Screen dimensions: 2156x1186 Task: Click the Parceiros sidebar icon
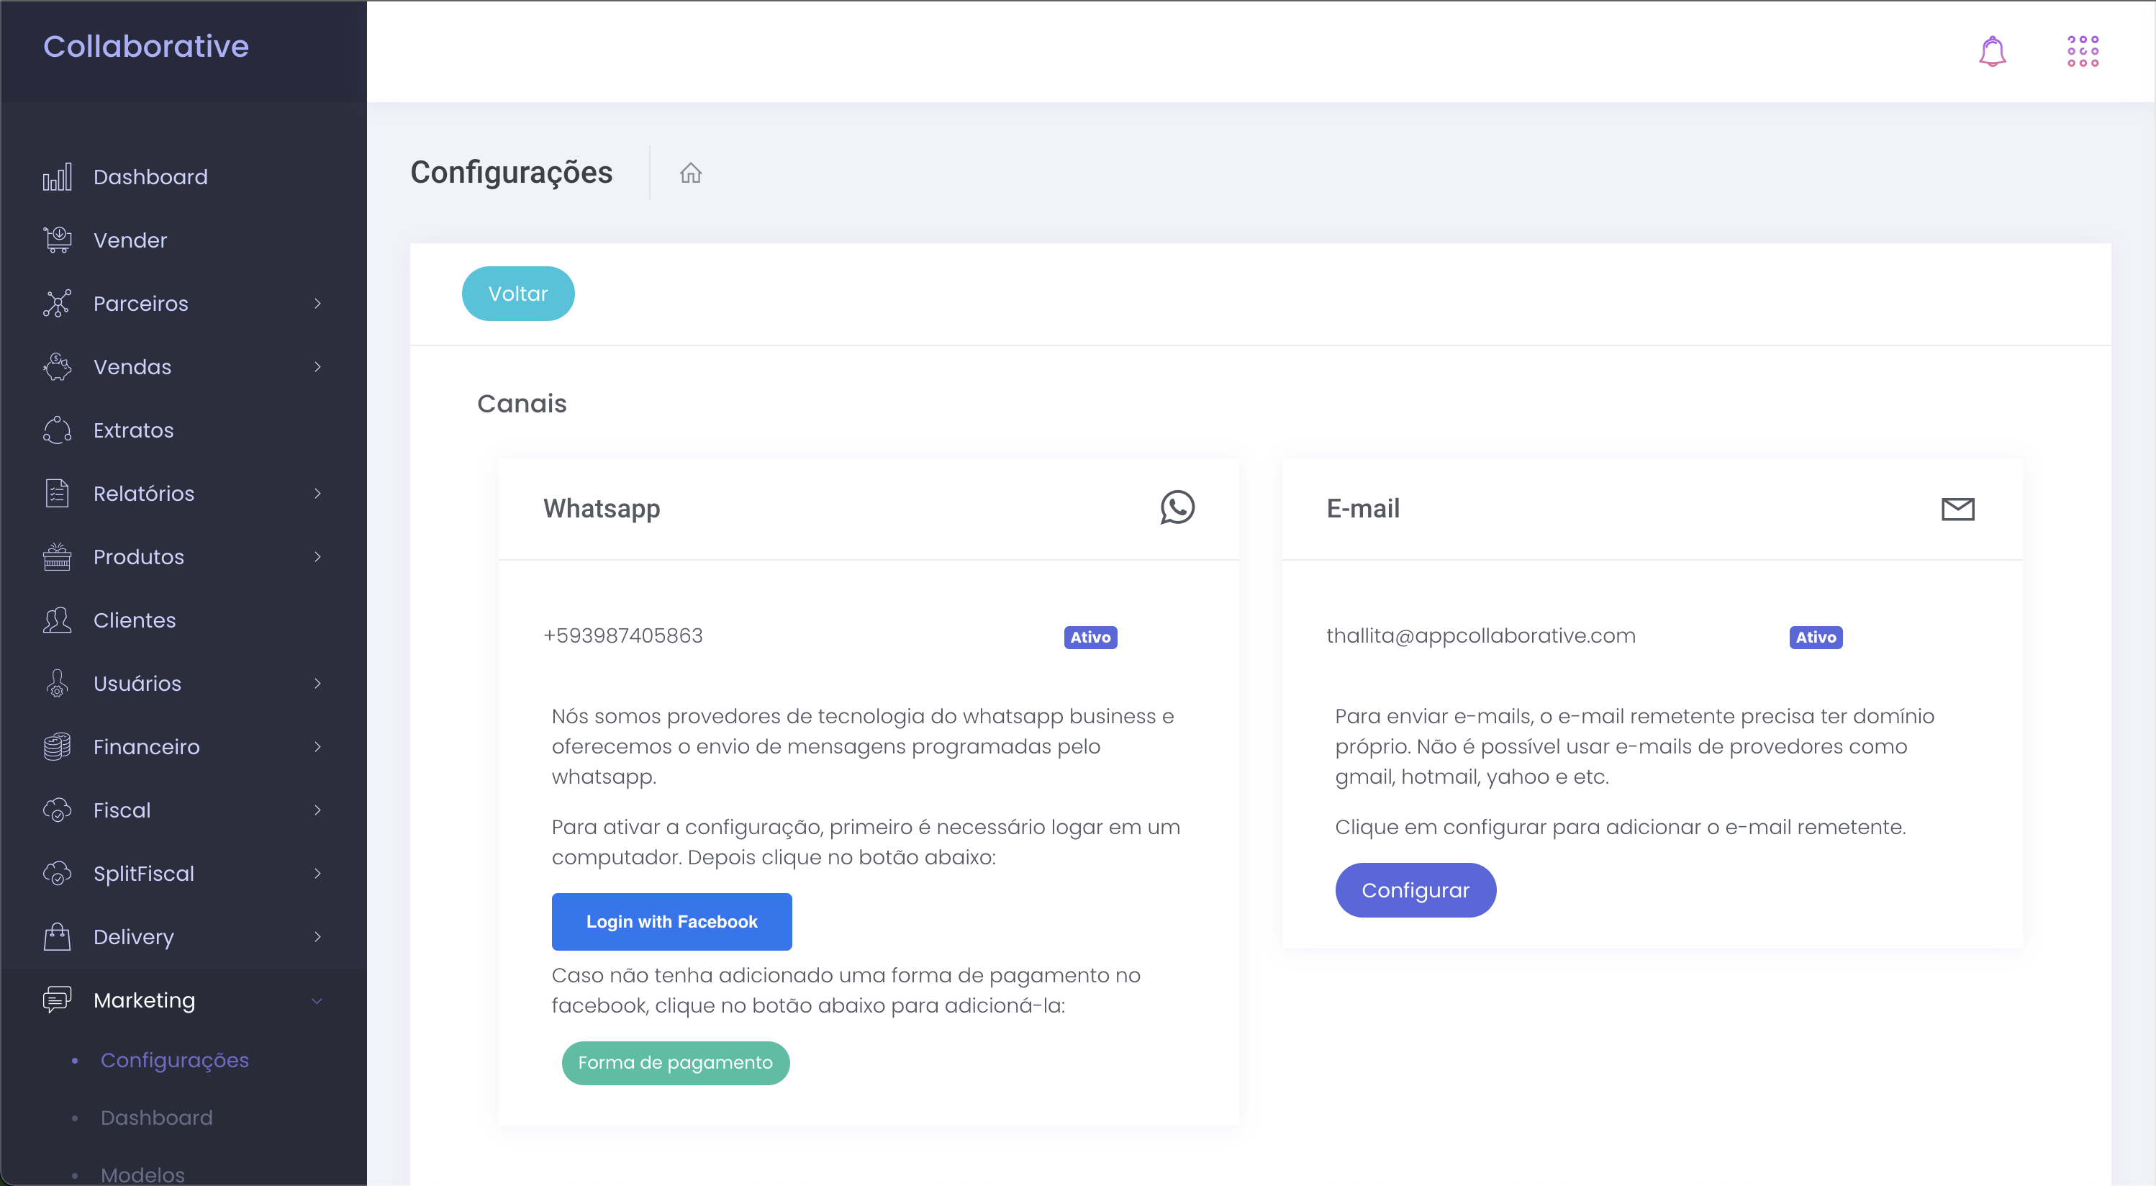58,304
